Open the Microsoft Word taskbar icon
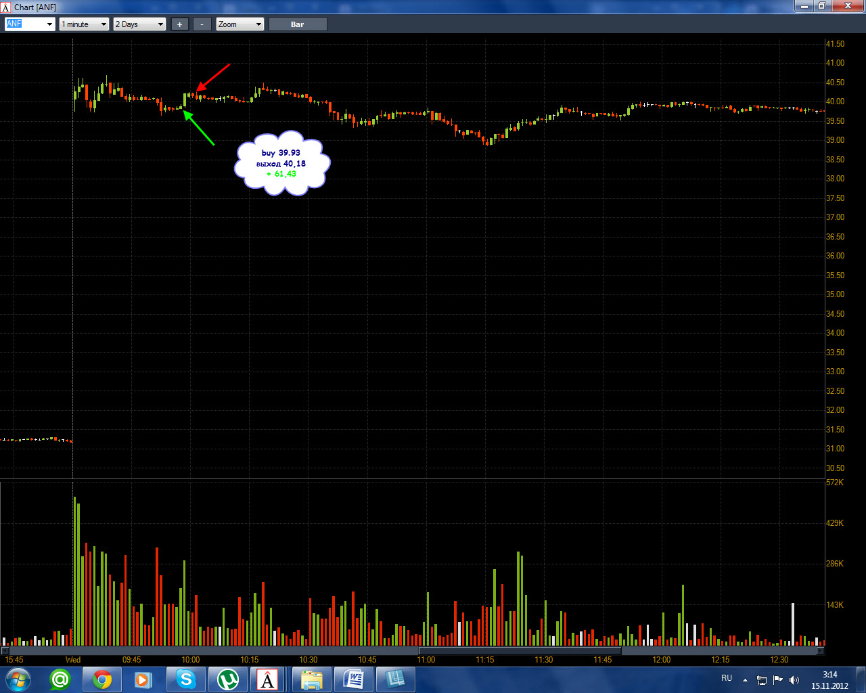Screen dimensions: 866x693 pos(353,679)
